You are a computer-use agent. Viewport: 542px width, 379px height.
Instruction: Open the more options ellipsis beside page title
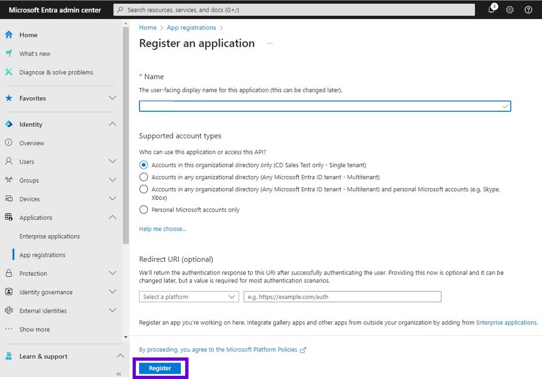pos(269,43)
